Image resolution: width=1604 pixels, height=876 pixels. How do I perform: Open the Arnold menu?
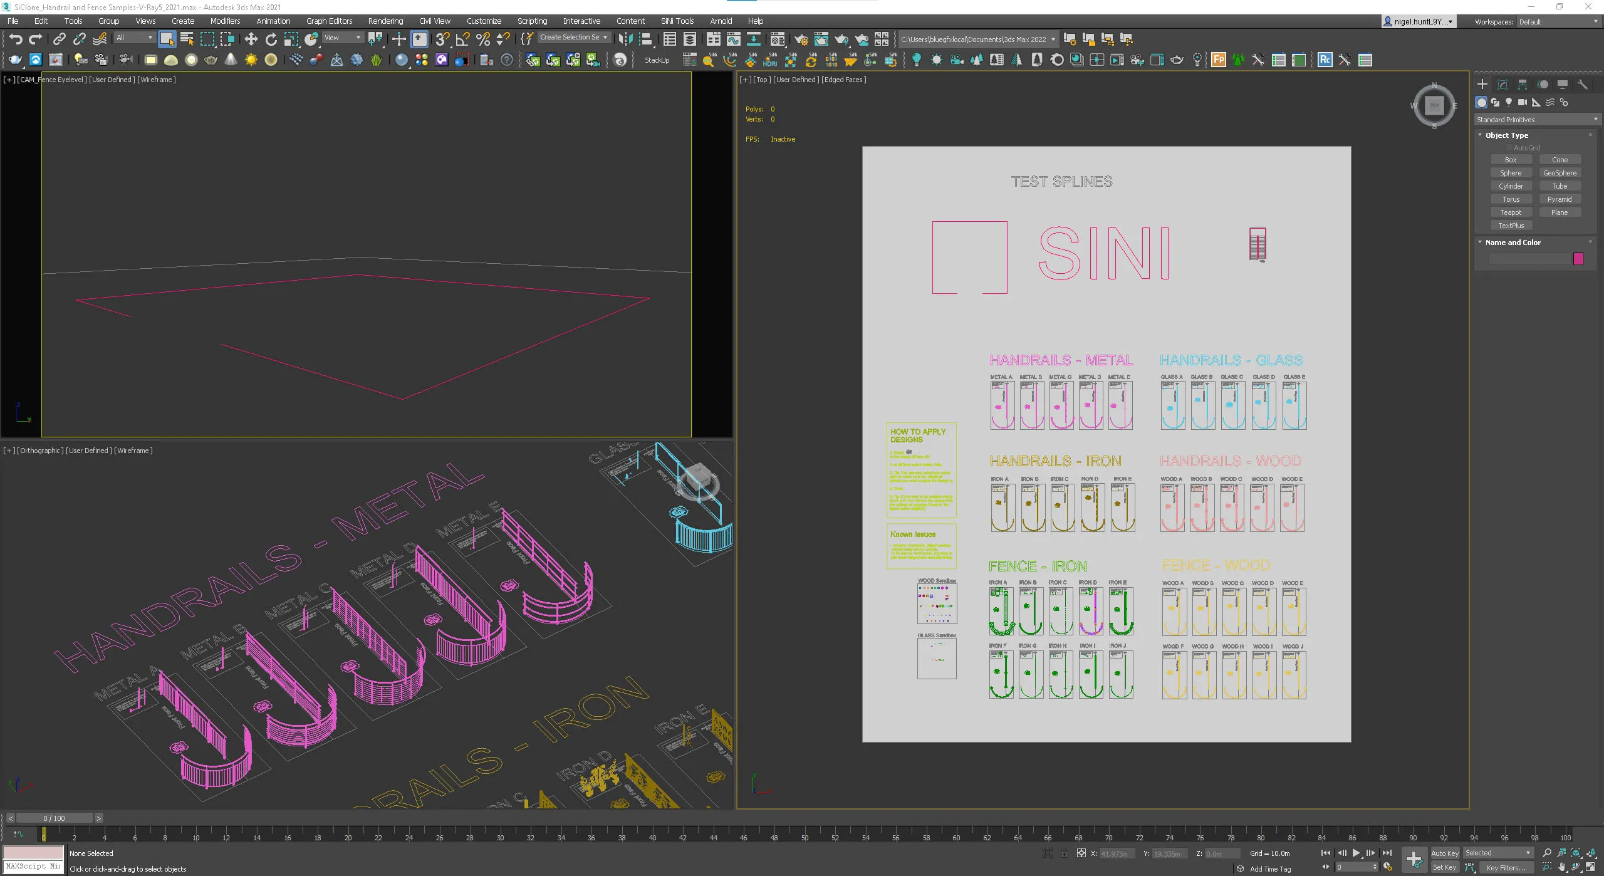coord(721,21)
